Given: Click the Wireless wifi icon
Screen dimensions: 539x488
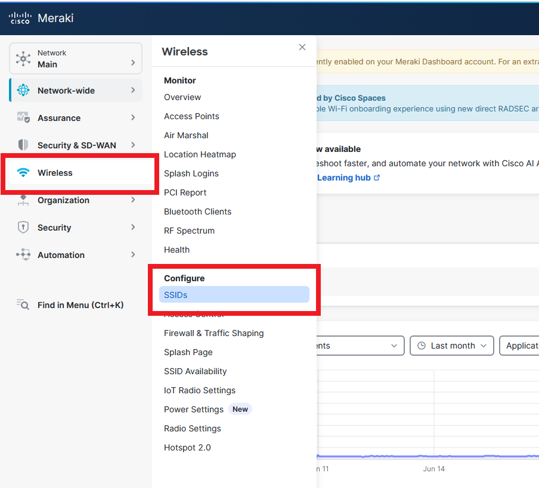Looking at the screenshot, I should [x=23, y=172].
